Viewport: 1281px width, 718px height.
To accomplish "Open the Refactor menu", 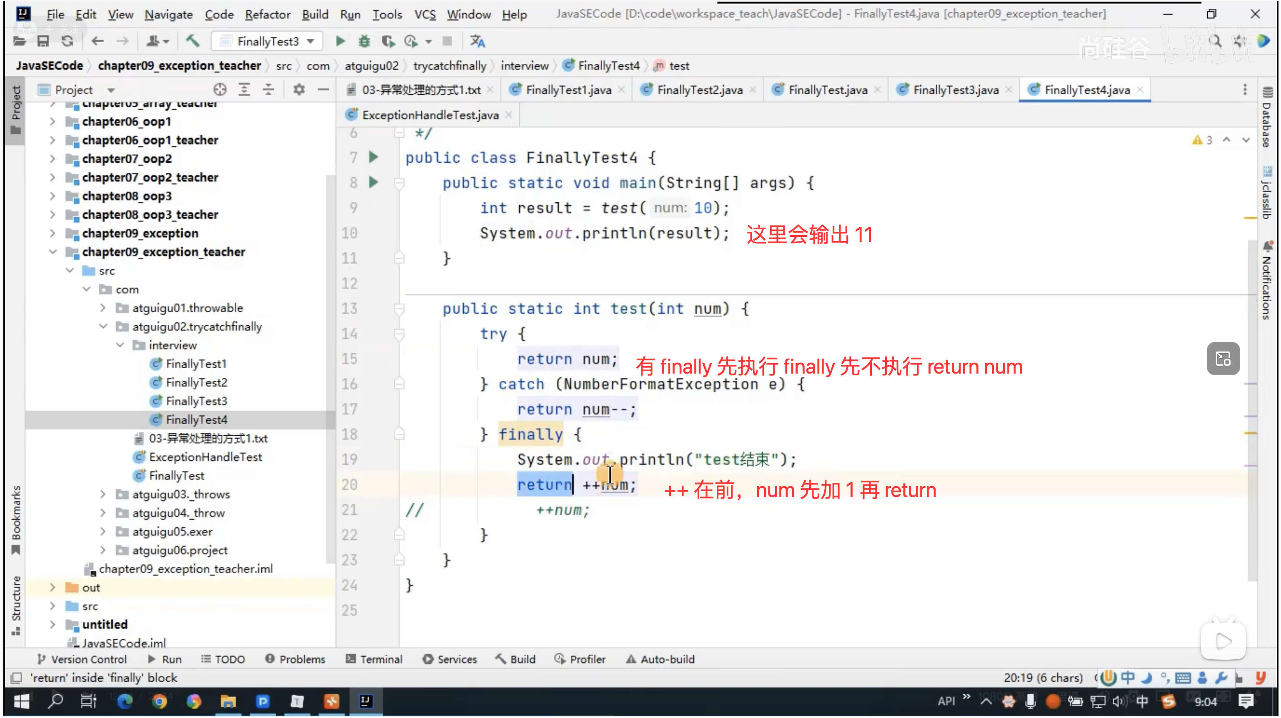I will click(267, 15).
